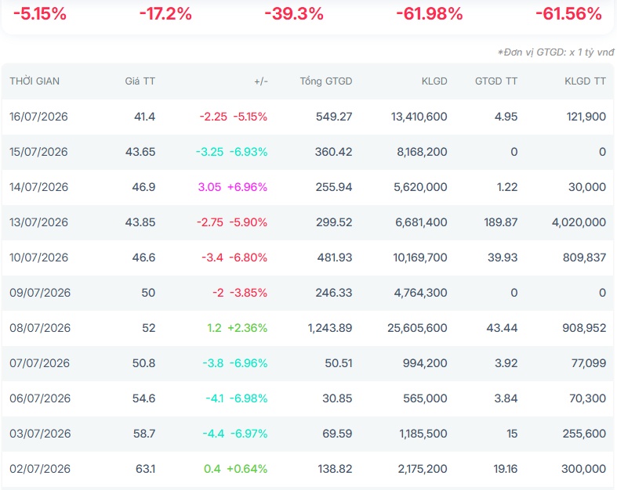Select the -17.2% performance value
617x490 pixels.
[165, 14]
